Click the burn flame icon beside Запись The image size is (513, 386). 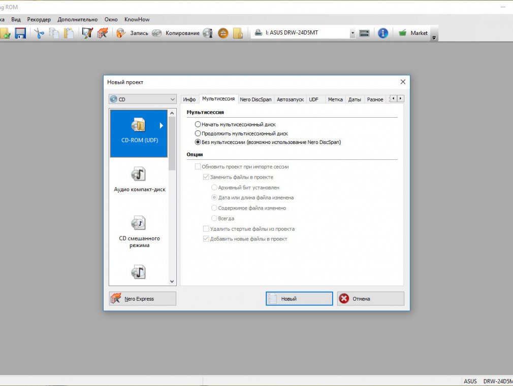[x=121, y=33]
